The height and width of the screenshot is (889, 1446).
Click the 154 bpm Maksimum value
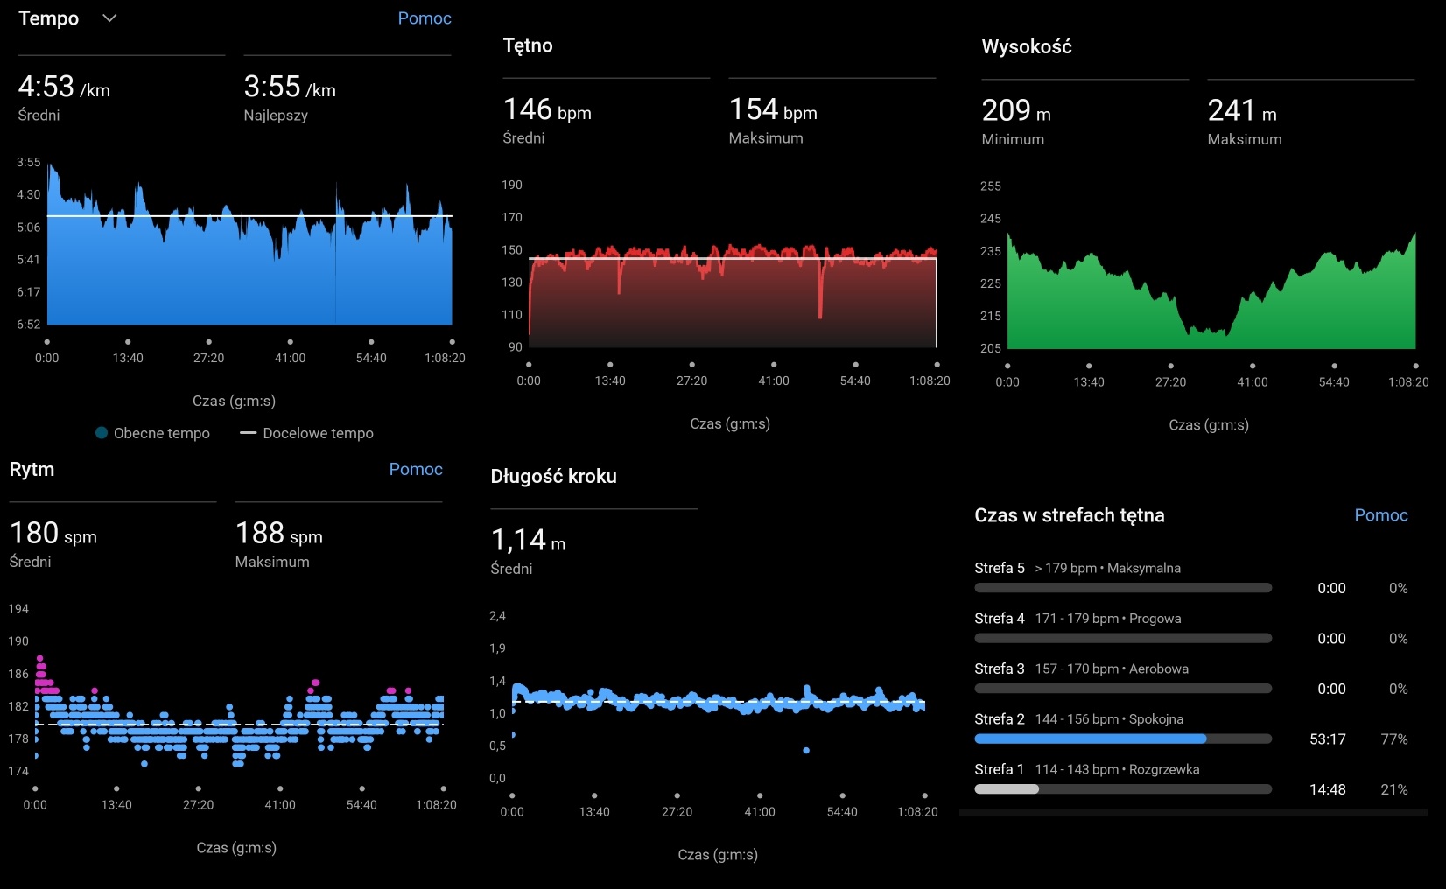click(772, 110)
